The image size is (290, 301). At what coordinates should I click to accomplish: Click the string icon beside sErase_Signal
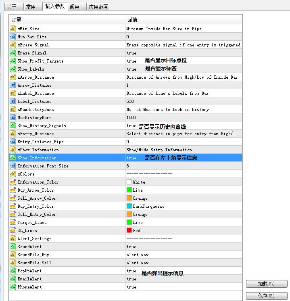pos(13,45)
